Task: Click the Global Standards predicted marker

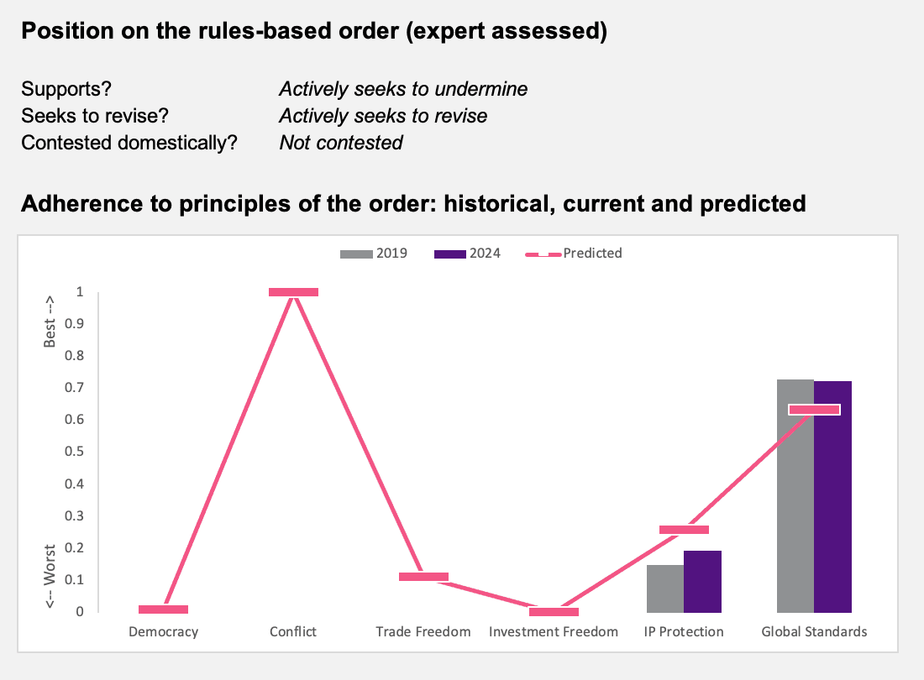Action: click(x=815, y=410)
